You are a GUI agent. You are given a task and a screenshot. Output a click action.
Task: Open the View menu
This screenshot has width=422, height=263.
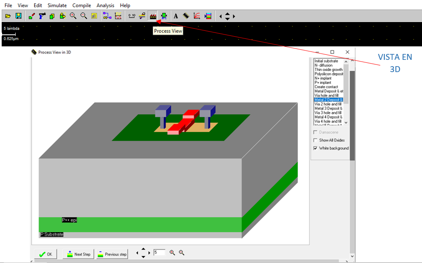[x=23, y=5]
